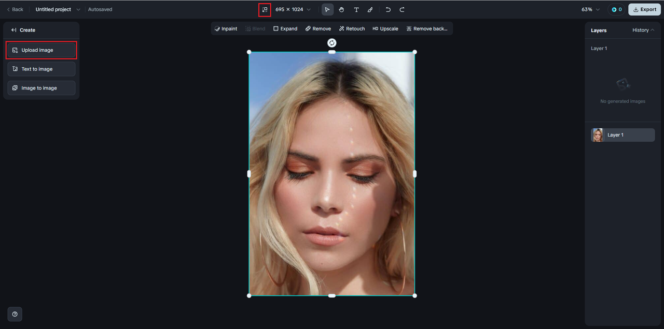
Task: Open the Remove tool
Action: coord(318,28)
